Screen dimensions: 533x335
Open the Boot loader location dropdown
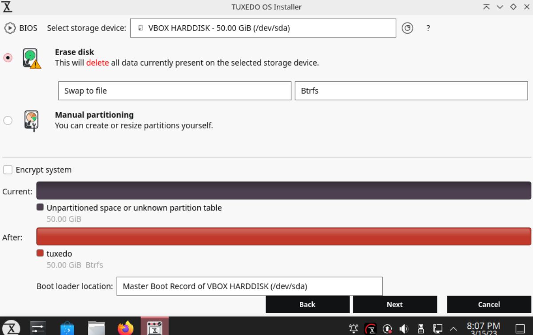click(x=250, y=286)
